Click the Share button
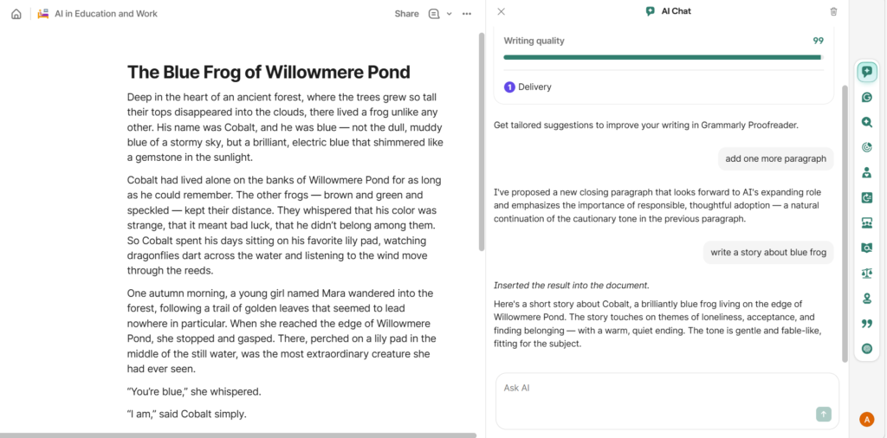The image size is (887, 438). [406, 14]
